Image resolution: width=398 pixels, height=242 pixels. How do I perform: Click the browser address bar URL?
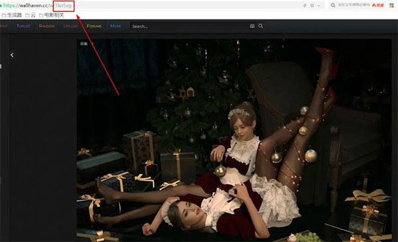38,5
